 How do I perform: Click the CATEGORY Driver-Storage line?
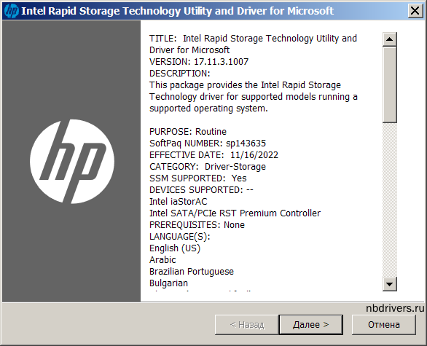point(208,167)
